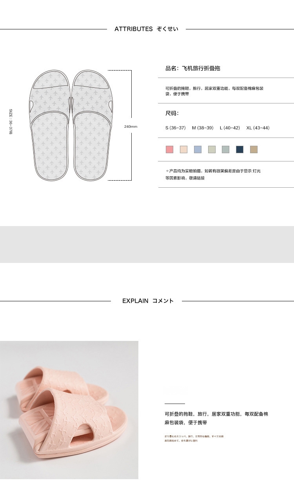This screenshot has width=294, height=489.
Task: Choose size L (40-42)
Action: (230, 128)
